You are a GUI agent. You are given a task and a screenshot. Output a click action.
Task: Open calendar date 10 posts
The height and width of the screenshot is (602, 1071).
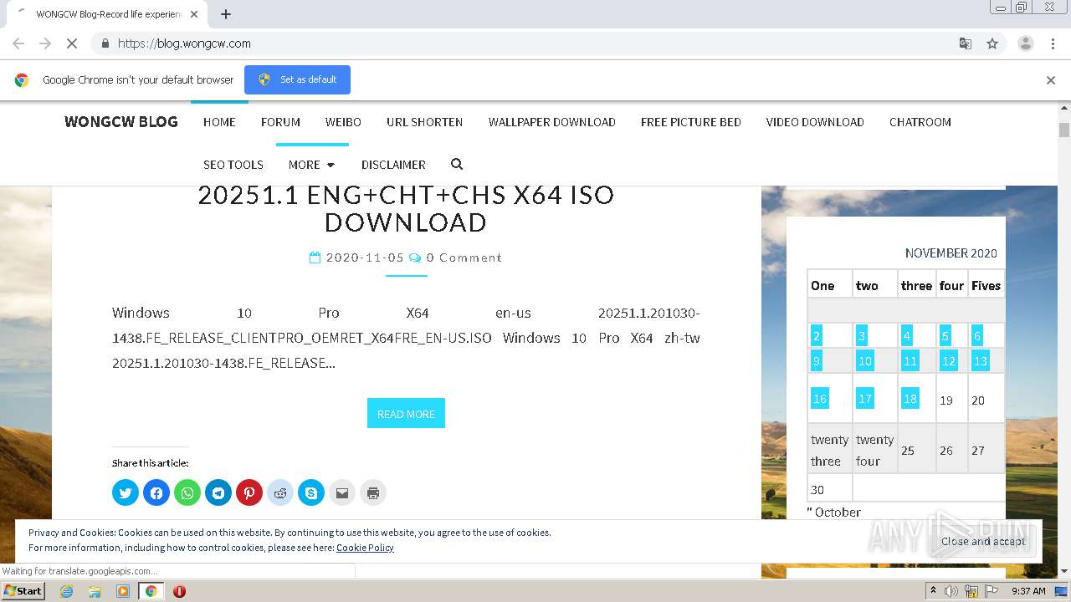865,361
